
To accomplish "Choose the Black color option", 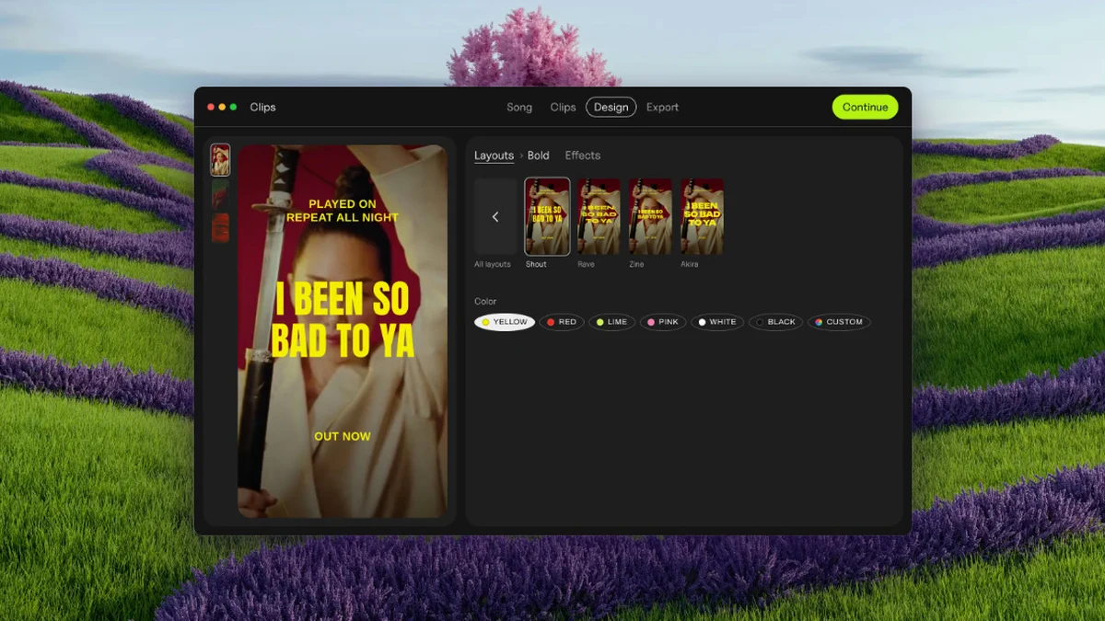I will (775, 322).
